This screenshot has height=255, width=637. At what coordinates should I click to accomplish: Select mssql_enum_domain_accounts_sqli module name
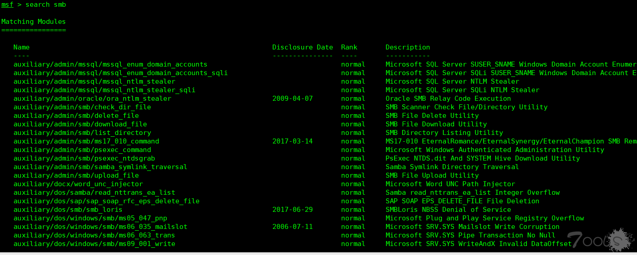(x=120, y=73)
